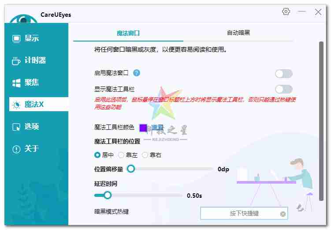Click the red italic warning note text
331x230 pixels.
point(195,103)
